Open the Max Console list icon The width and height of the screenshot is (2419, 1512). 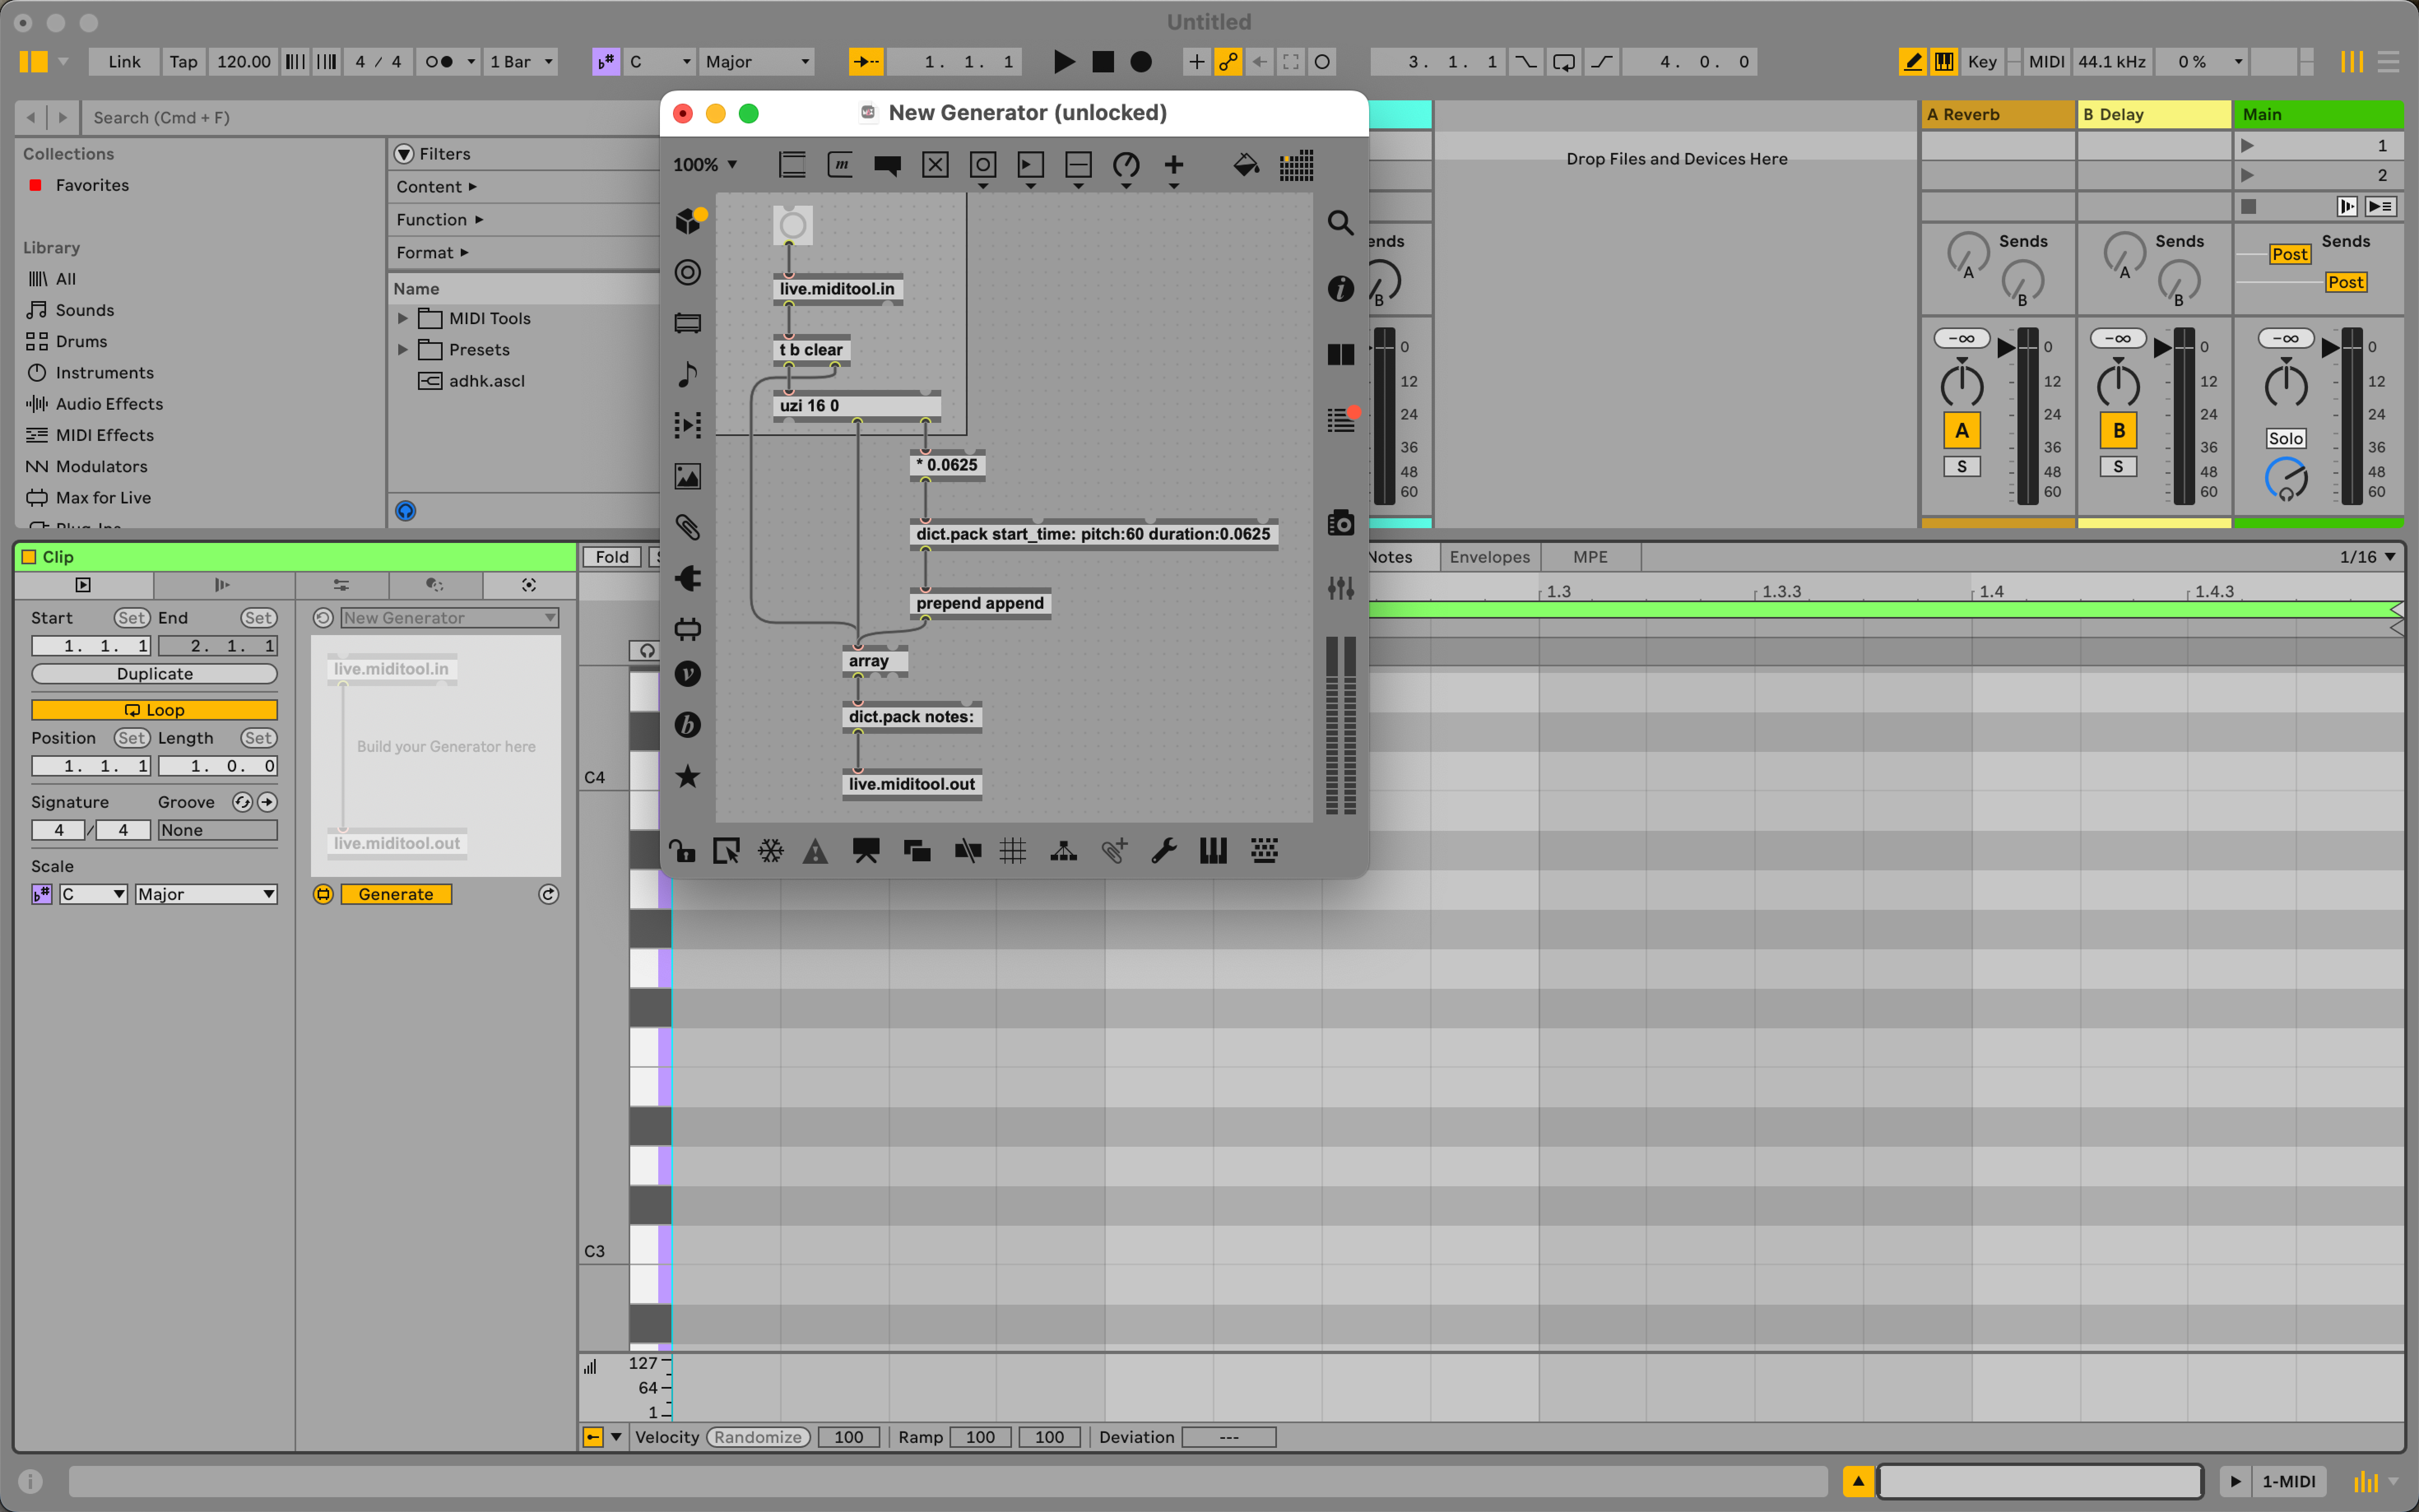pos(1341,419)
